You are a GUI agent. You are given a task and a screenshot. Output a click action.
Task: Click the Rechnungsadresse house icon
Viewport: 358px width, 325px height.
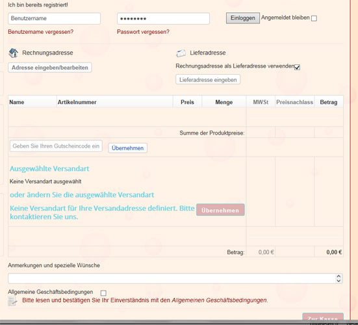tap(14, 53)
